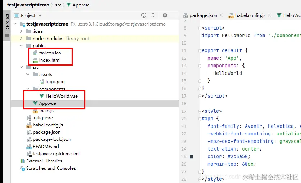Fold the export default block
The height and width of the screenshot is (183, 301).
[200, 51]
